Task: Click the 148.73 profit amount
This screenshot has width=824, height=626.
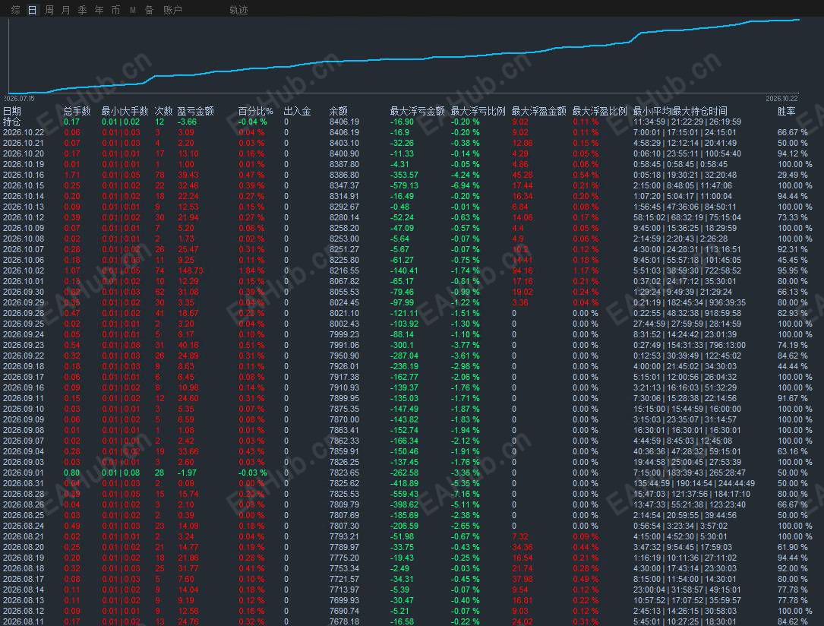Action: (x=190, y=270)
